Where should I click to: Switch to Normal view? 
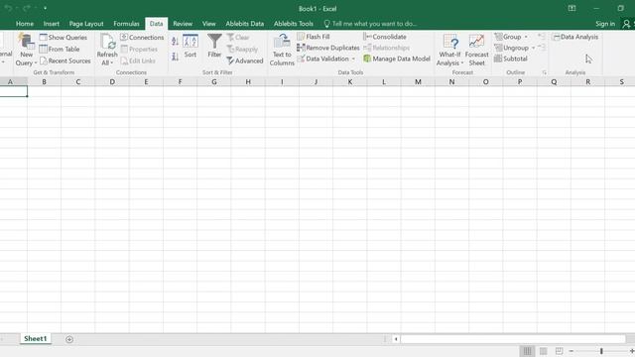(x=527, y=351)
